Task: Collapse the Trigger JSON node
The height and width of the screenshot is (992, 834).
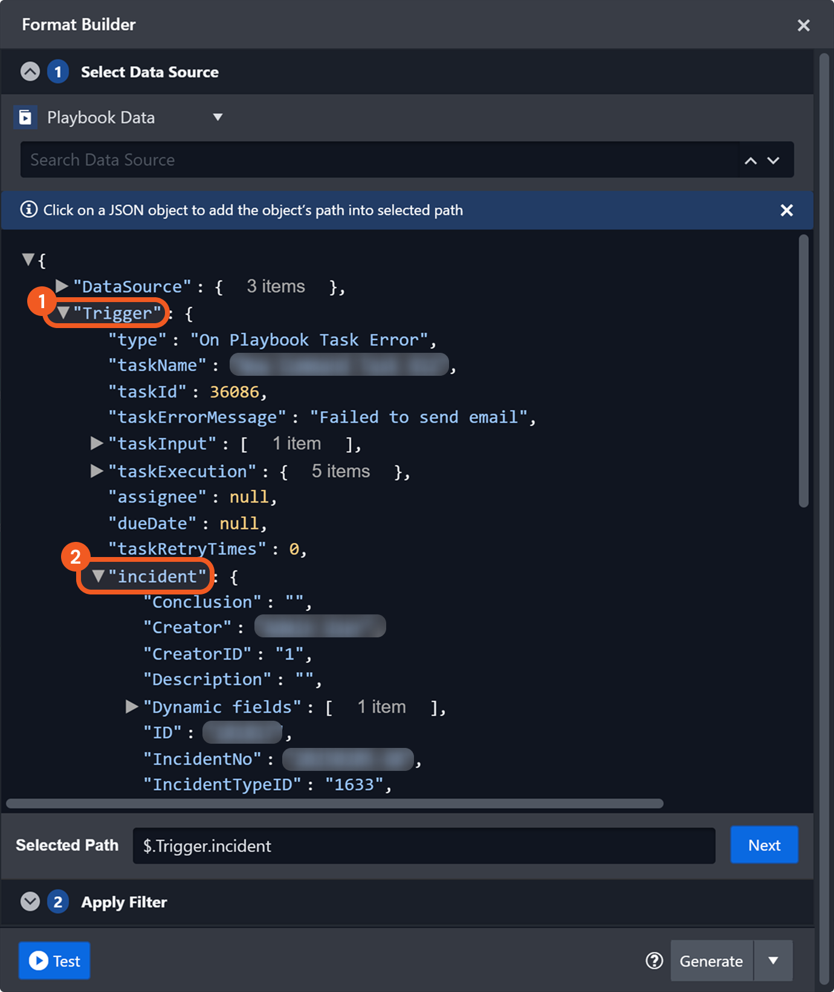Action: (63, 313)
